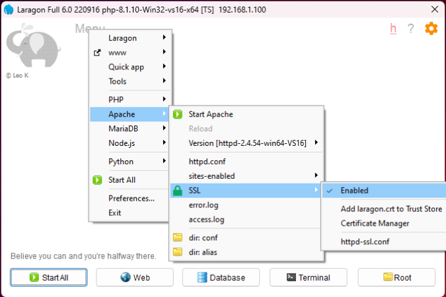Open httpd.conf from the Apache menu

246,162
